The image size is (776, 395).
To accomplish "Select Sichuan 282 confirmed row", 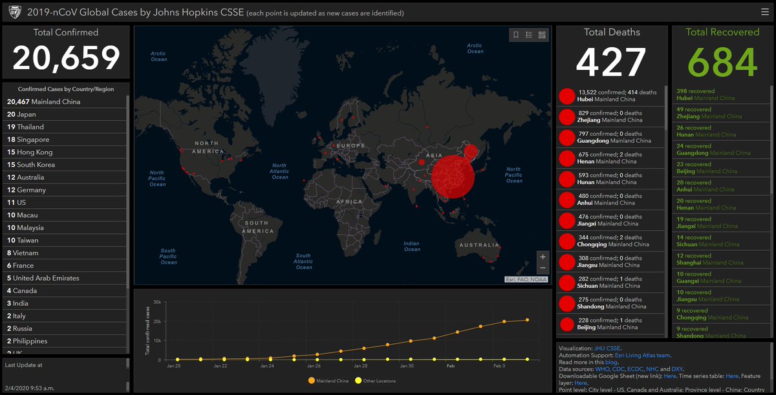I will [x=610, y=282].
